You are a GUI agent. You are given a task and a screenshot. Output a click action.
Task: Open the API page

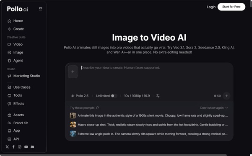point(13,139)
